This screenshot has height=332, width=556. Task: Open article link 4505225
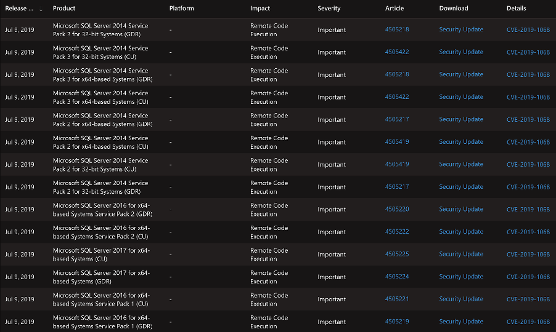(397, 254)
